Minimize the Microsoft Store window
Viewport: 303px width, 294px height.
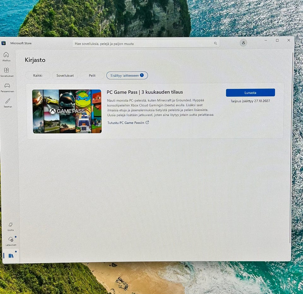pos(266,40)
